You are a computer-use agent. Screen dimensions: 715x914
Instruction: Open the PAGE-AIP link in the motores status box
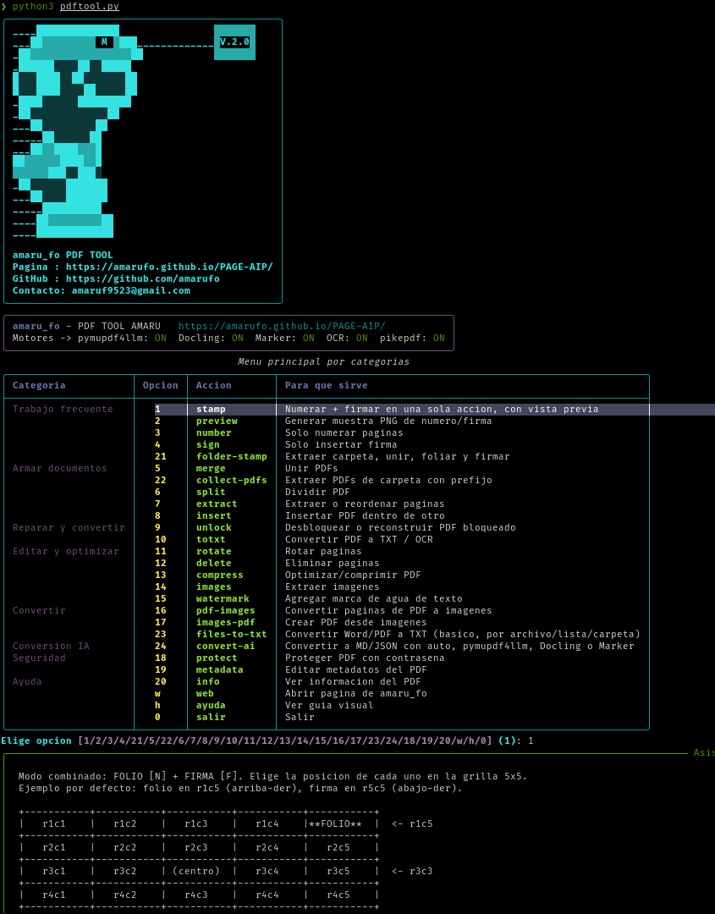(282, 326)
